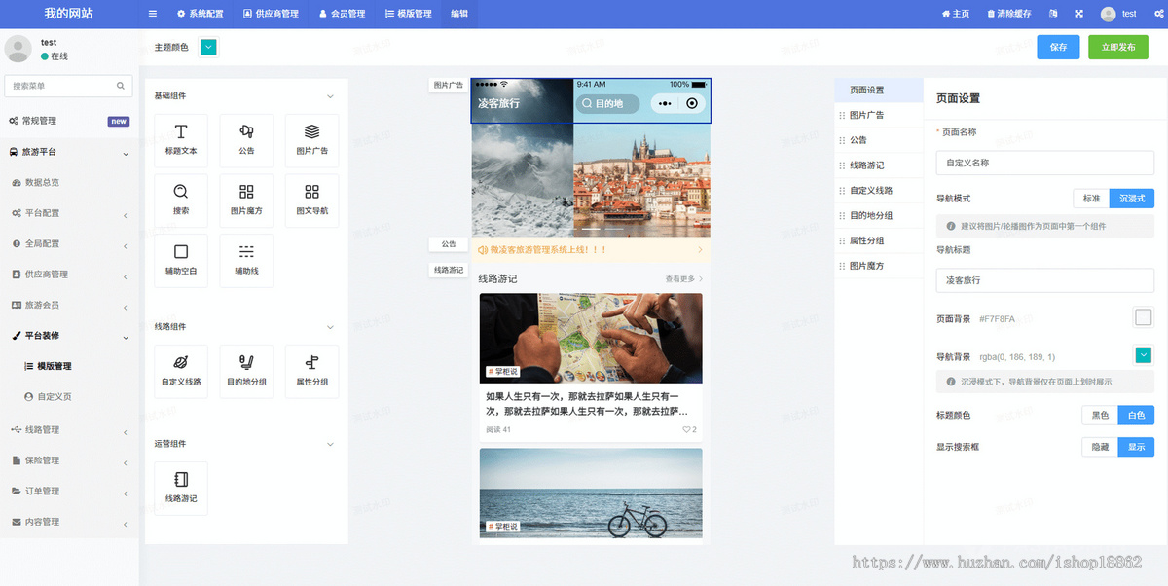Open the 导航背景 color dropdown
This screenshot has height=586, width=1168.
point(1143,354)
